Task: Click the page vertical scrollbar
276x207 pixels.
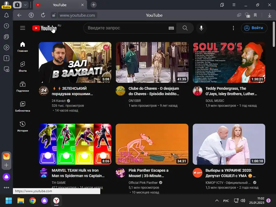Action: pyautogui.click(x=274, y=34)
